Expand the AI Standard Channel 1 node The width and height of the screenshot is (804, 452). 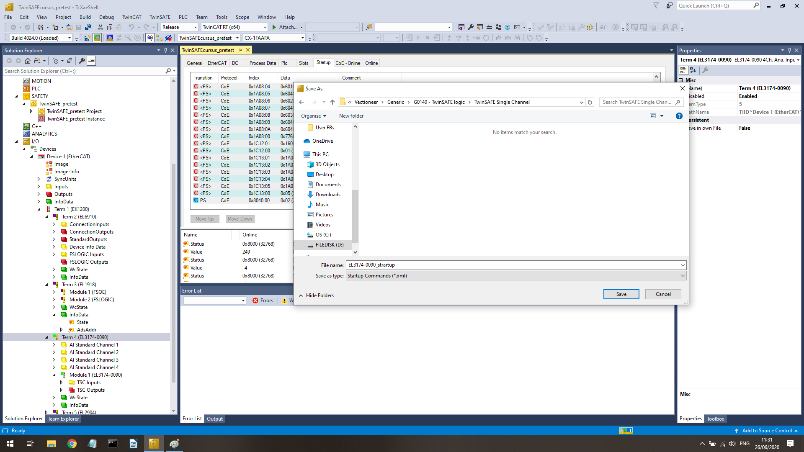[x=54, y=345]
